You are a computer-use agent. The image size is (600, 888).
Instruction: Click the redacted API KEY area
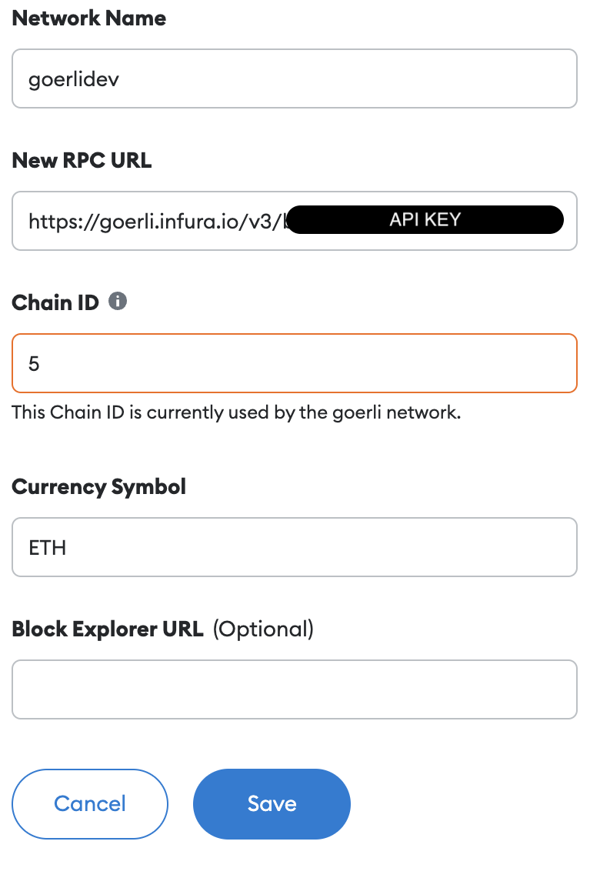[x=425, y=219]
